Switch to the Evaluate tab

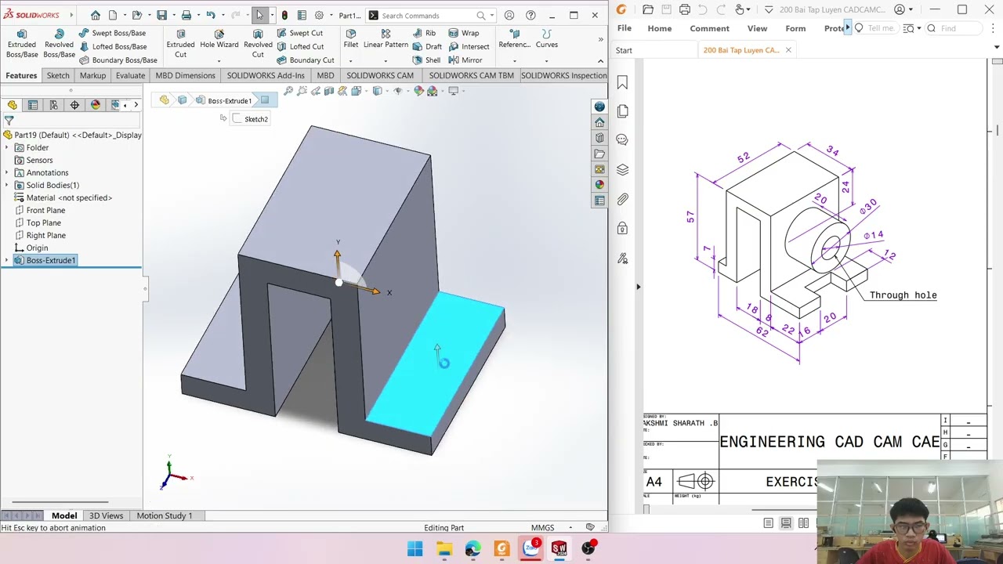point(130,75)
